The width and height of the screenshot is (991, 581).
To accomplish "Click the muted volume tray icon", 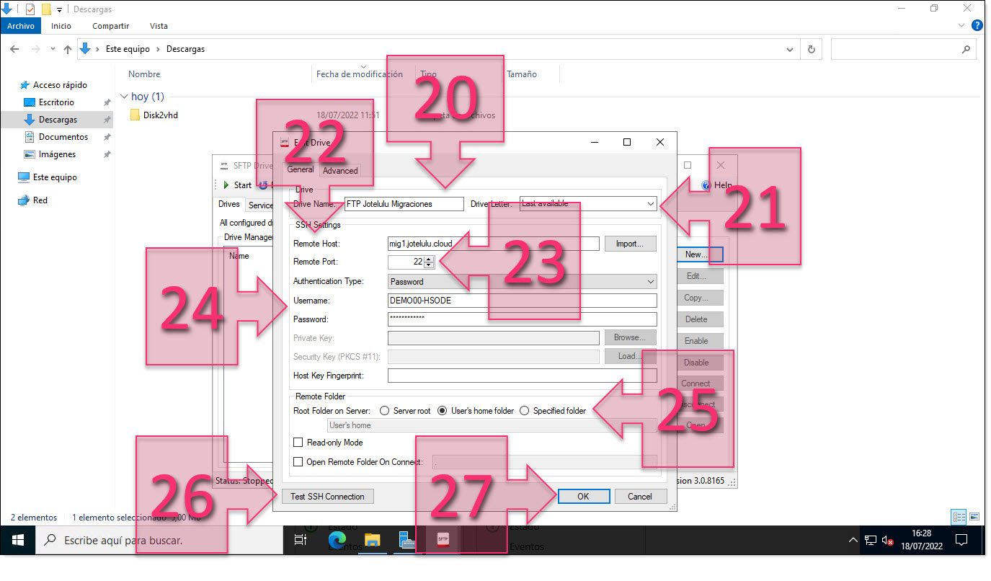I will tap(887, 540).
